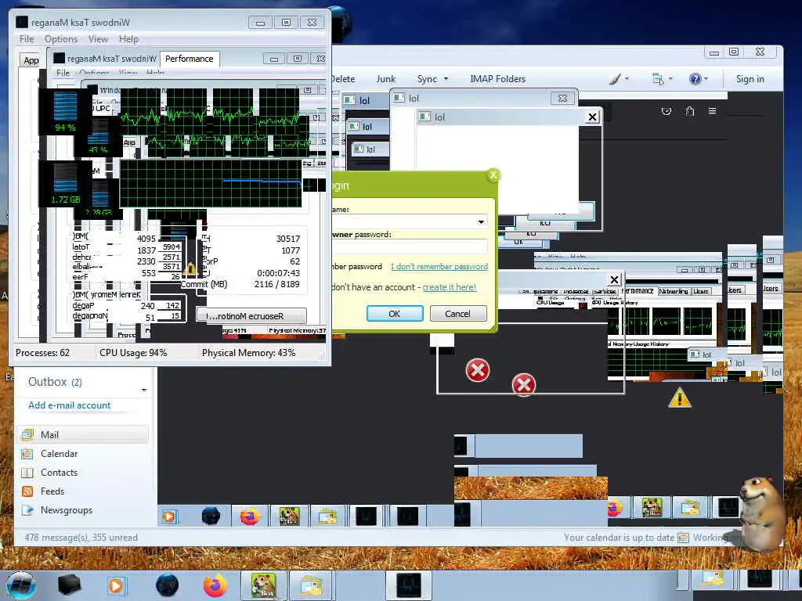802x601 pixels.
Task: Open the Help menu in Task Manager
Action: click(128, 39)
